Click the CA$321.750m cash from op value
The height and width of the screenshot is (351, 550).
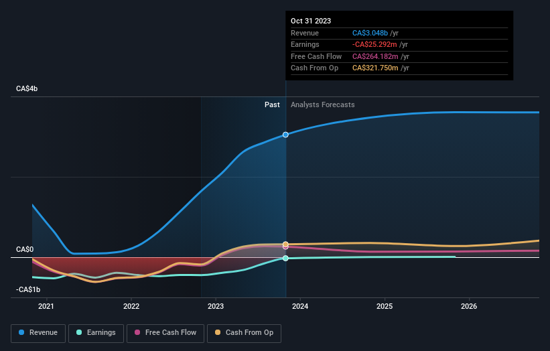(x=375, y=68)
